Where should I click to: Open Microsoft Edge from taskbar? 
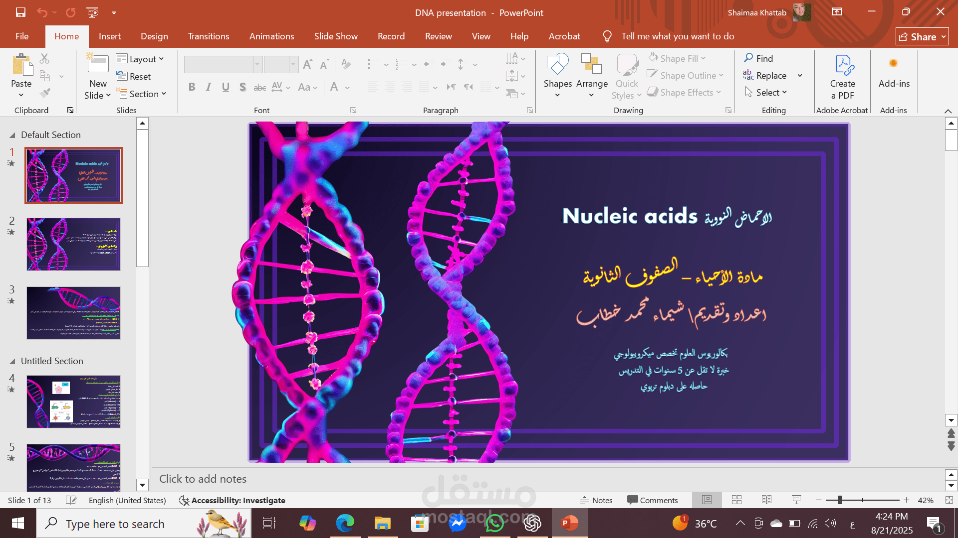(x=345, y=523)
